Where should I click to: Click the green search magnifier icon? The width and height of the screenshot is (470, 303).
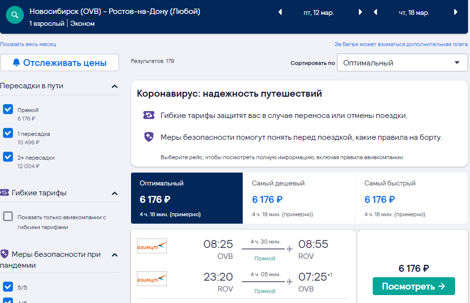[x=15, y=15]
